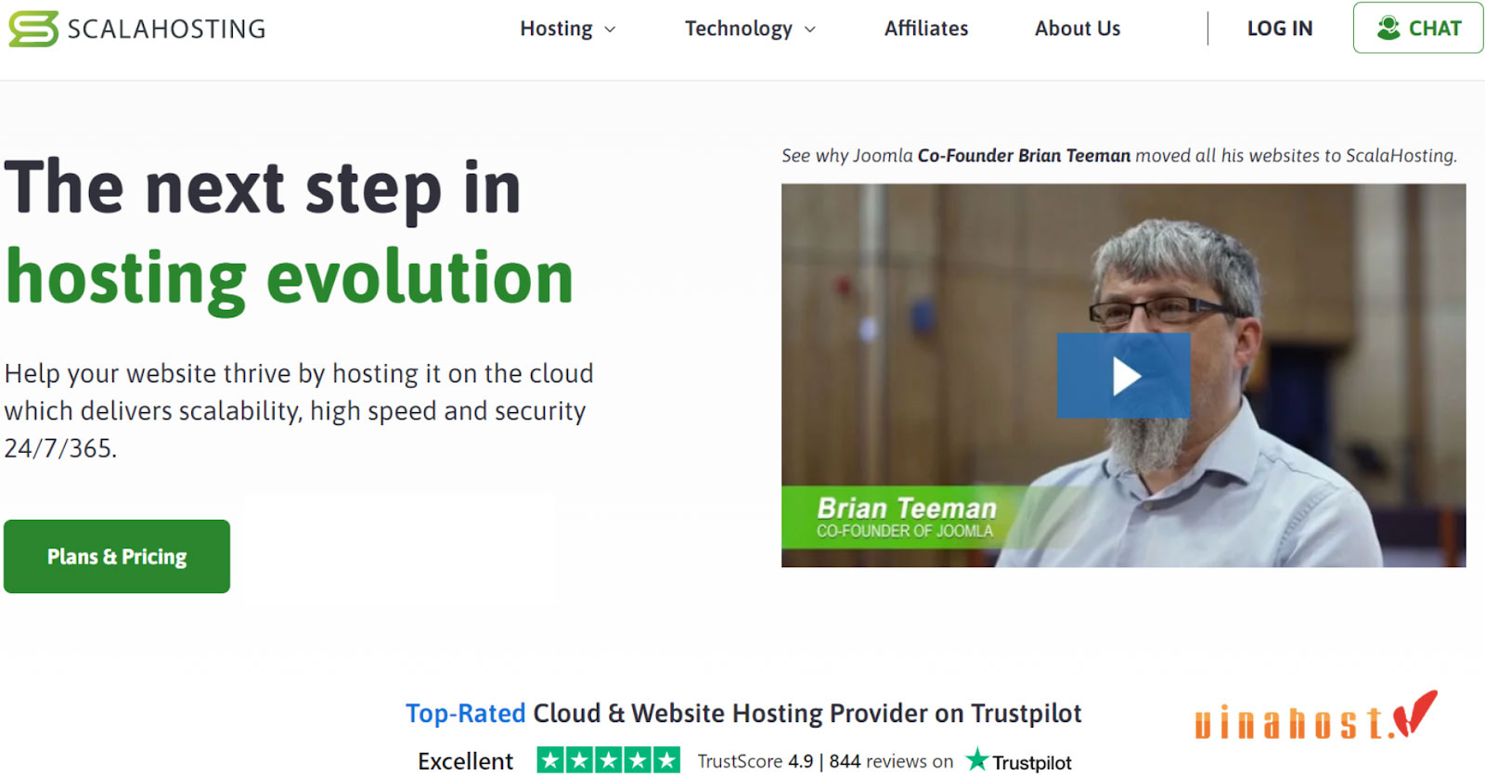The height and width of the screenshot is (775, 1485).
Task: Click the 'Help your website thrive' paragraph
Action: [299, 410]
